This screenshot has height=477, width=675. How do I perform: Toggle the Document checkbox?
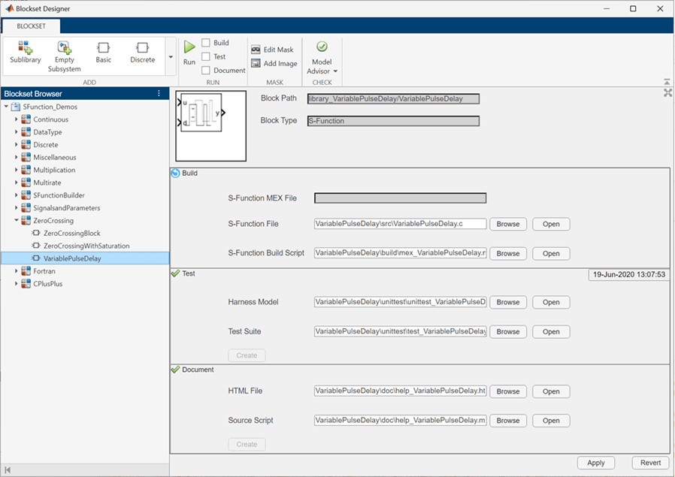point(206,70)
